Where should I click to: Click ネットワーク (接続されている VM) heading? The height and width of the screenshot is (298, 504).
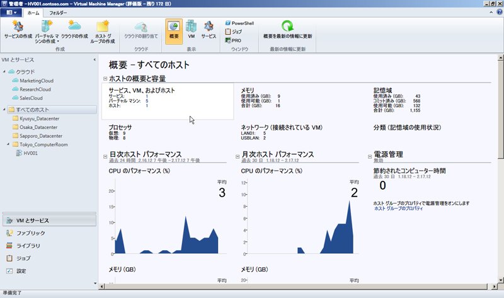point(282,127)
